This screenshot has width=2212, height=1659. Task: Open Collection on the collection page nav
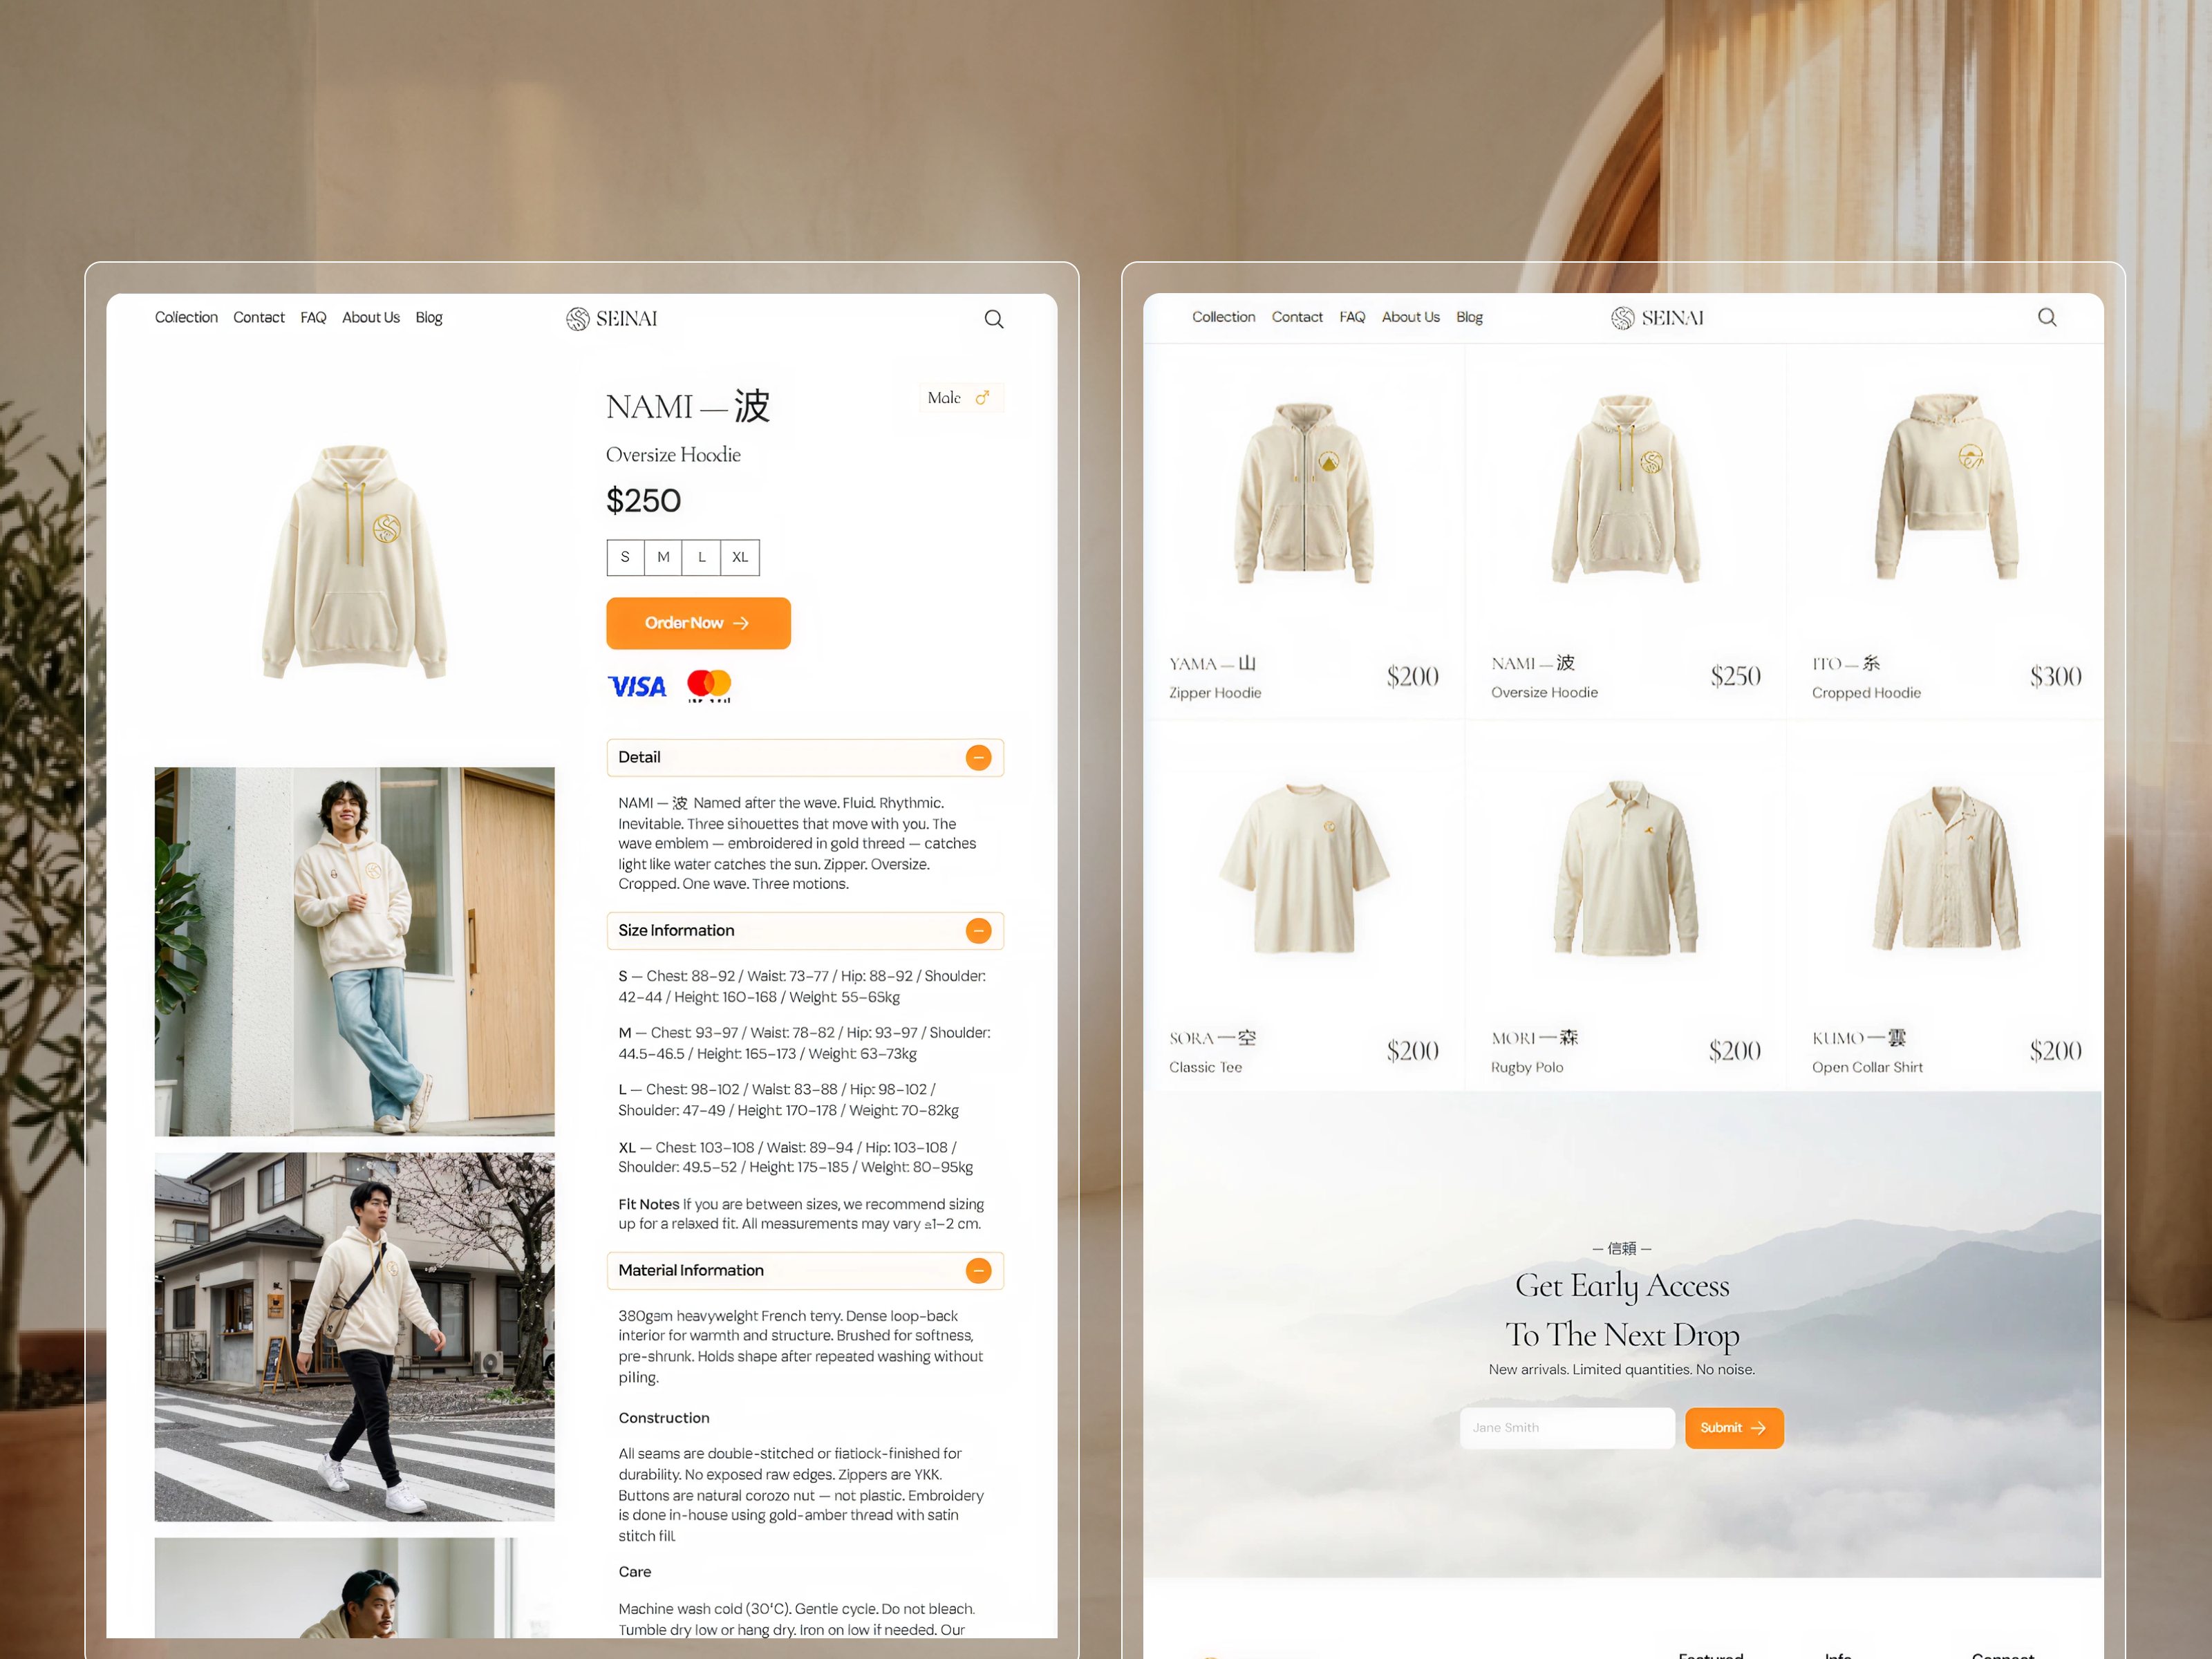(x=1223, y=317)
